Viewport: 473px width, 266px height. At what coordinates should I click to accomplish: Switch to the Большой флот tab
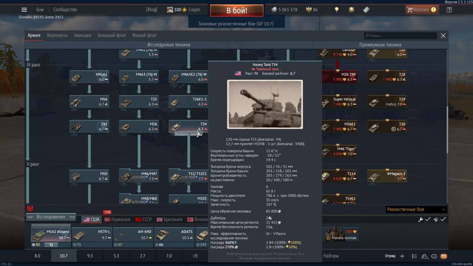coord(112,35)
